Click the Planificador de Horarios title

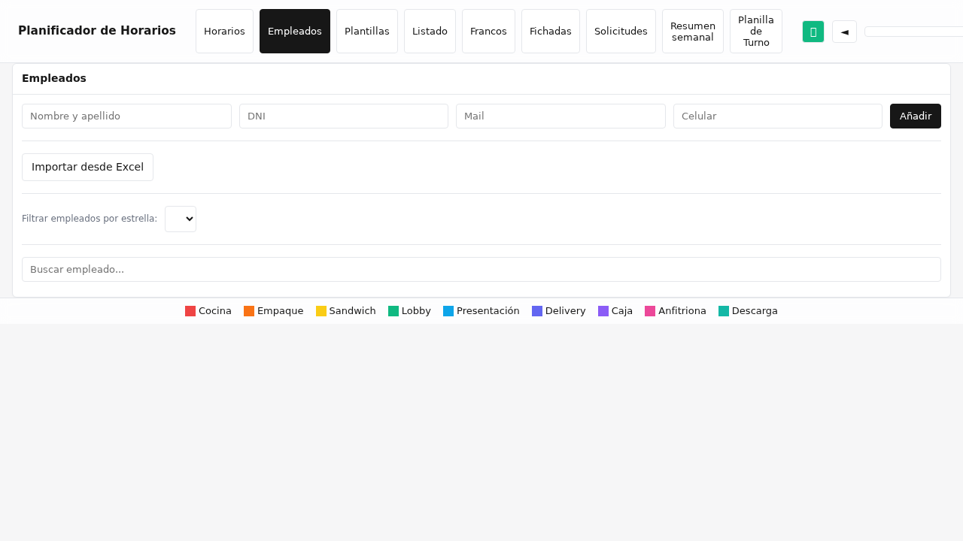(97, 31)
